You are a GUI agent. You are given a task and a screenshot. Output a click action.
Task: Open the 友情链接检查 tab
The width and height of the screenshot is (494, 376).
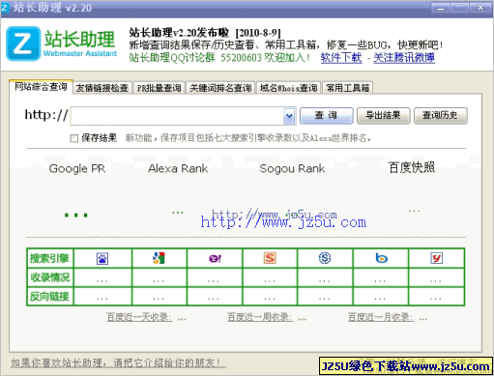102,88
